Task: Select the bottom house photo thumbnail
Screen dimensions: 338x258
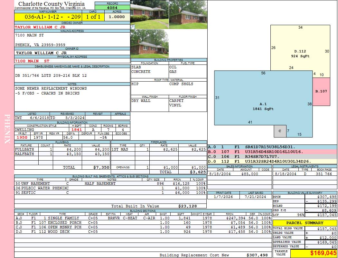Action: pyautogui.click(x=149, y=44)
